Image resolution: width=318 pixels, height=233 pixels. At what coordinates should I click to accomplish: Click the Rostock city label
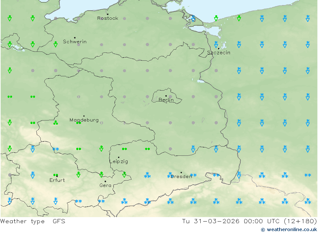click(108, 18)
